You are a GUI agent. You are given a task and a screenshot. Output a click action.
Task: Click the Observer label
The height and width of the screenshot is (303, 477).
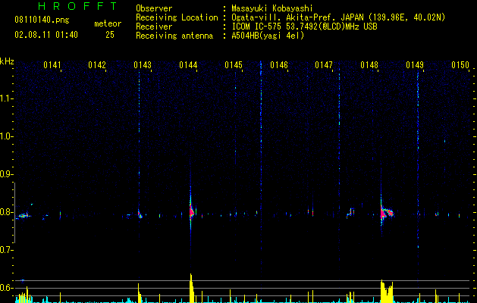point(154,8)
